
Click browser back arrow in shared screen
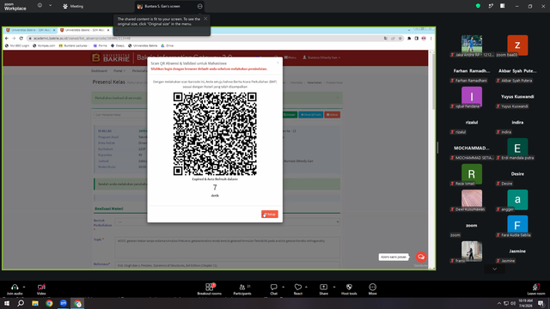[x=7, y=38]
